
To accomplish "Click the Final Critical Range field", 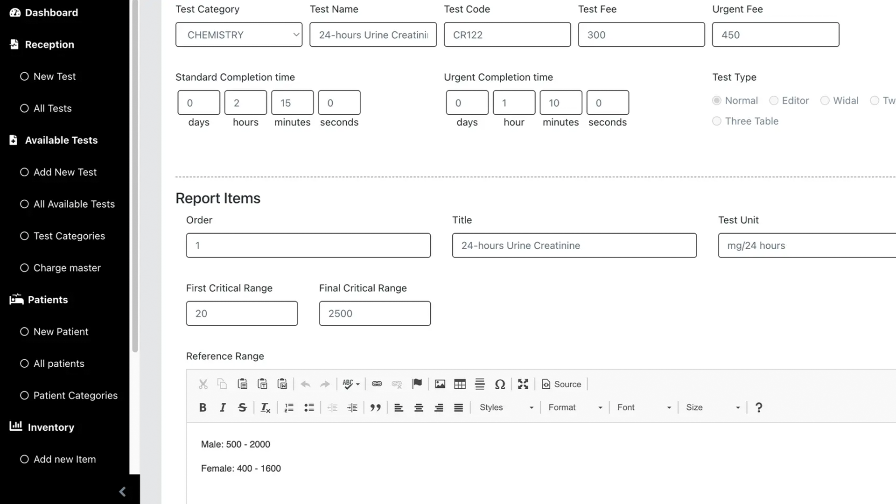I will pos(375,314).
